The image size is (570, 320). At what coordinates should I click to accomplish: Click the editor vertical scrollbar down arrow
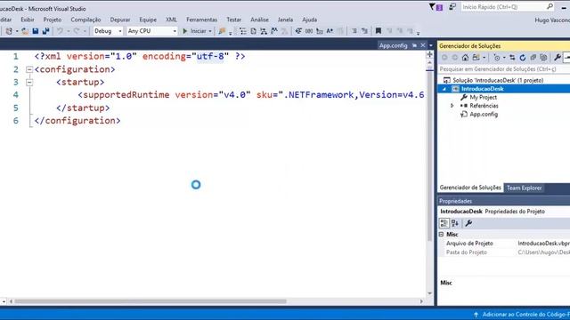(429, 293)
